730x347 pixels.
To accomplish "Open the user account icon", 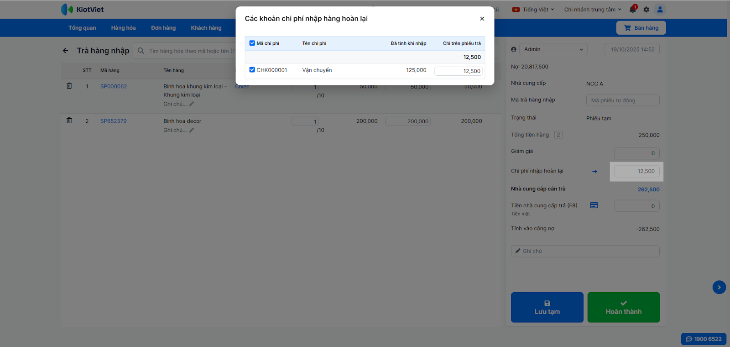I will (660, 10).
